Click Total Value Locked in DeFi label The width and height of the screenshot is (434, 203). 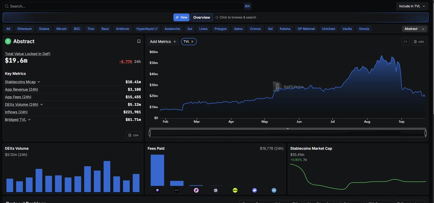[x=27, y=54]
